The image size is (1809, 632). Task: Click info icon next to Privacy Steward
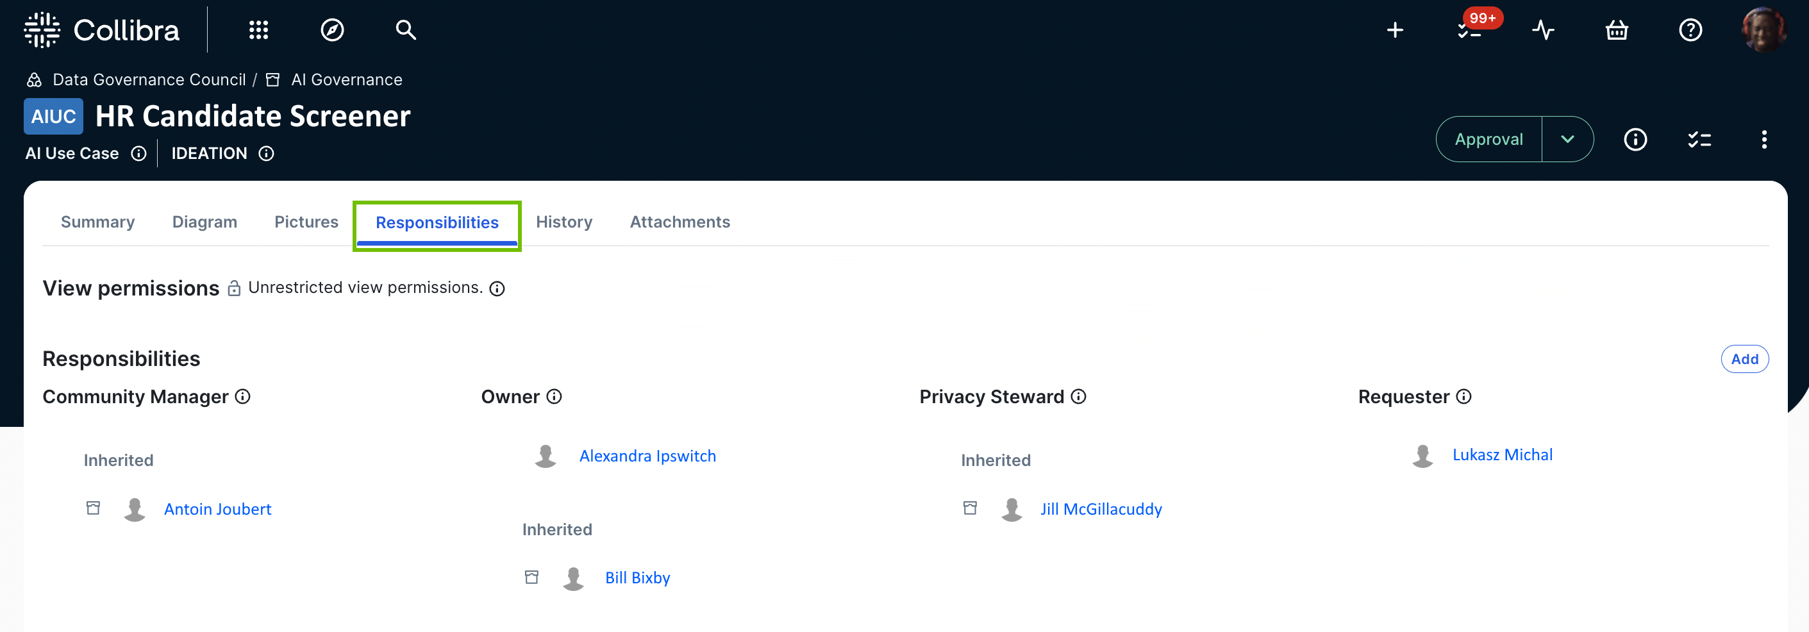[1079, 397]
